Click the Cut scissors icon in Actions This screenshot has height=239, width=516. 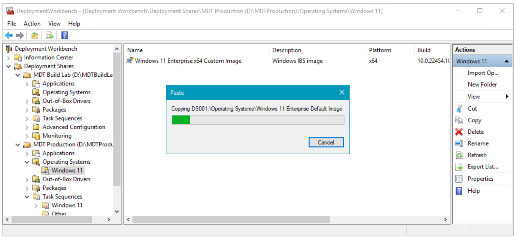pos(459,109)
